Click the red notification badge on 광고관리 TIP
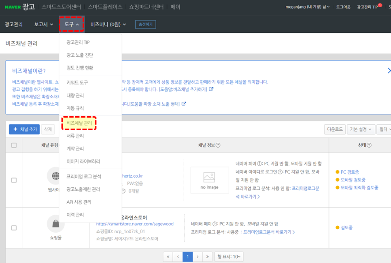This screenshot has height=263, width=391. 380,5
